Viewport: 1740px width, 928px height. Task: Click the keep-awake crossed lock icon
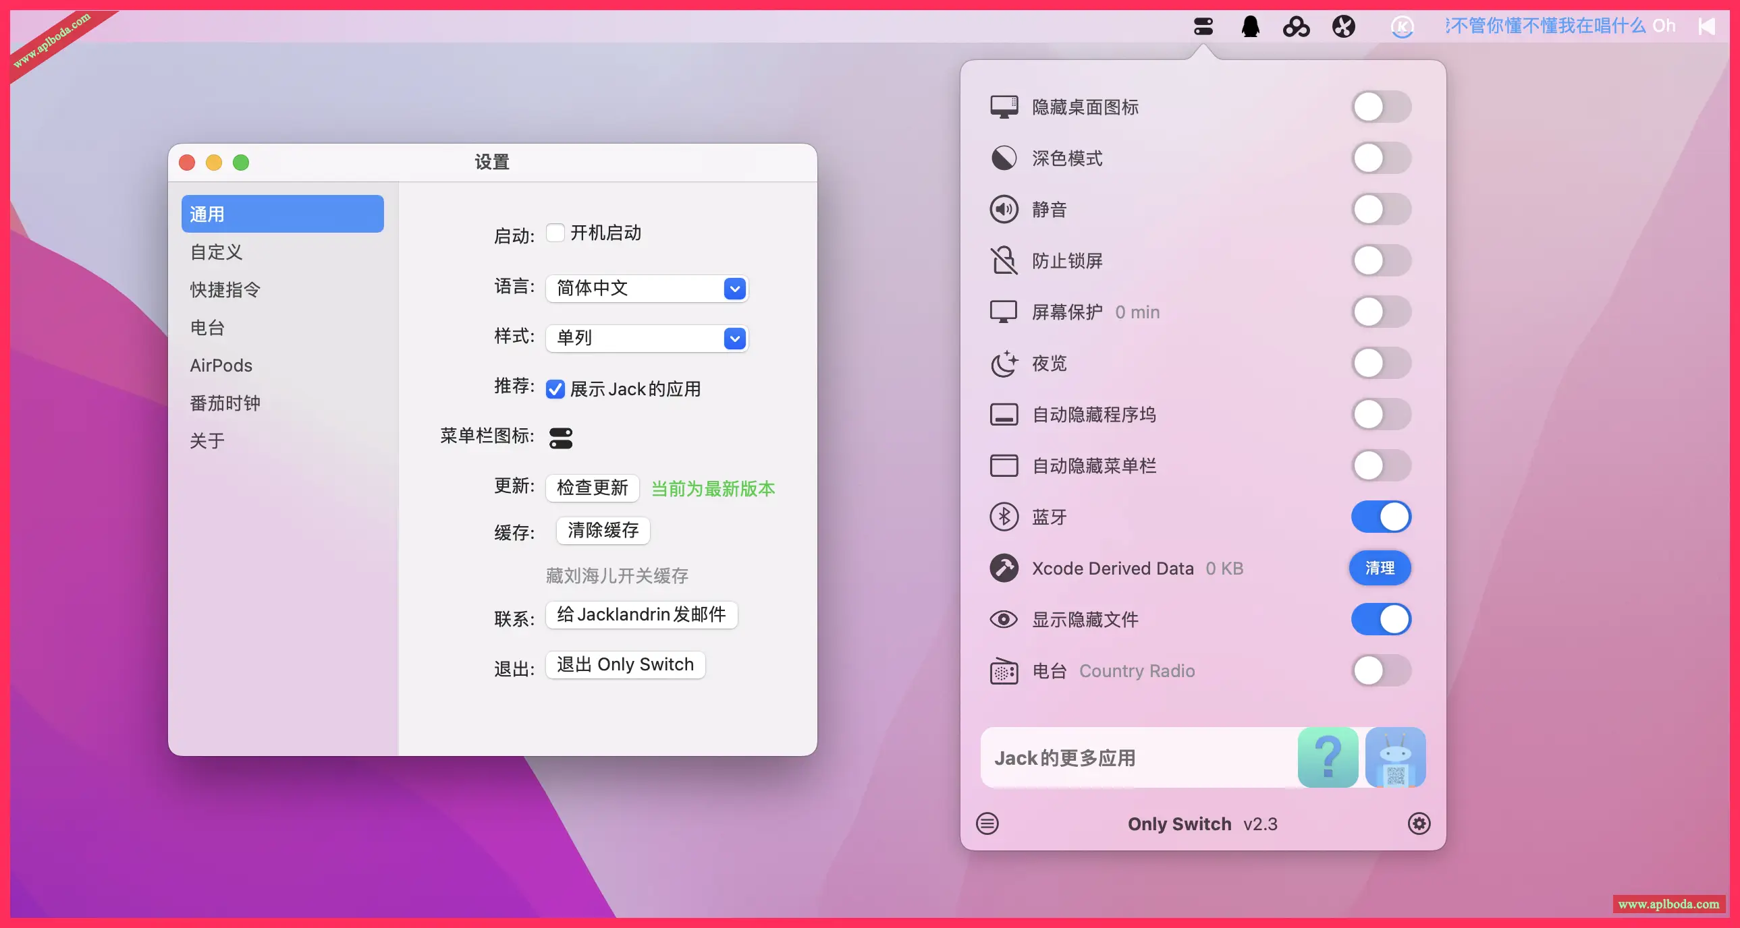(1004, 260)
